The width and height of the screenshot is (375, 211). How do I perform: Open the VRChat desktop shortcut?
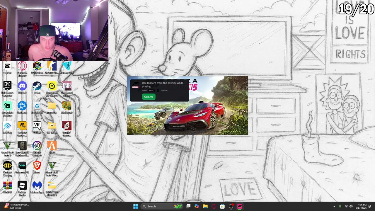point(37,128)
